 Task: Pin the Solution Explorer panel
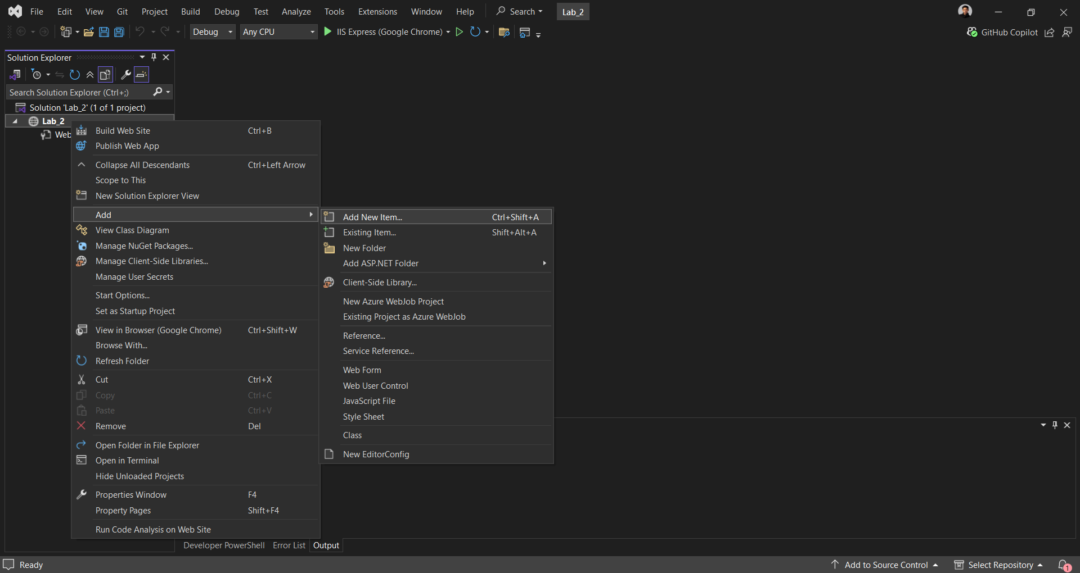pyautogui.click(x=154, y=57)
